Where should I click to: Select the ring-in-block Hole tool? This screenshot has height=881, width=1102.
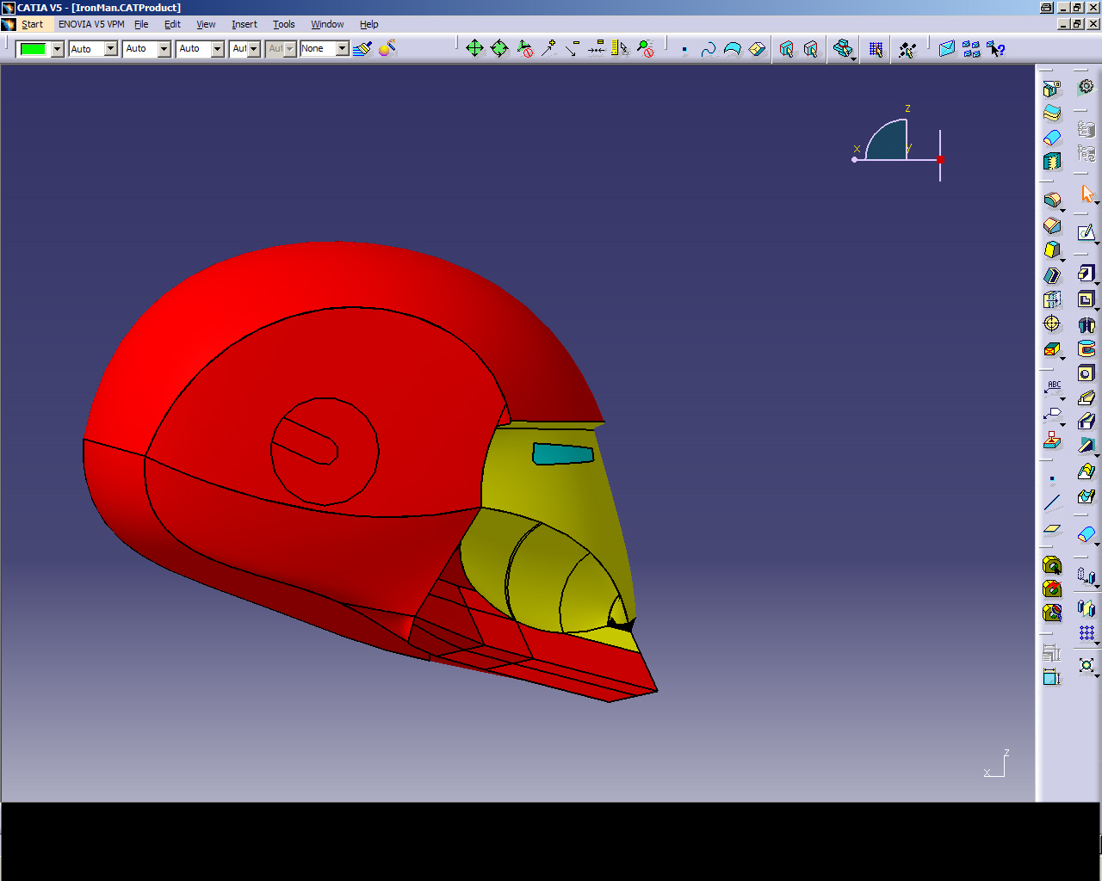coord(1087,373)
